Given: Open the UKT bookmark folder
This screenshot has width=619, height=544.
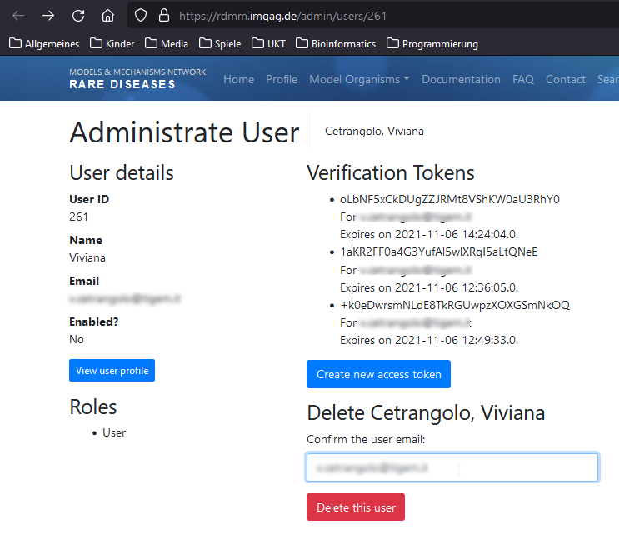Looking at the screenshot, I should pyautogui.click(x=268, y=43).
